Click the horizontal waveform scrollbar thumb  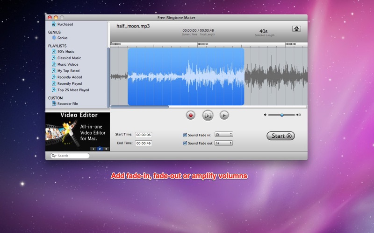(x=140, y=107)
